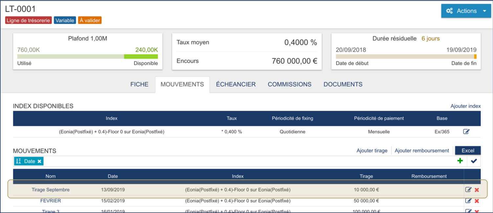Viewport: 493px width, 213px height.
Task: Delete the FEVRIER movement row
Action: [x=477, y=201]
